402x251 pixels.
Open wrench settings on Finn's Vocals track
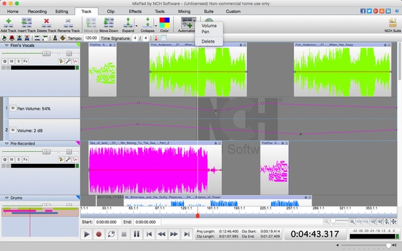click(68, 61)
